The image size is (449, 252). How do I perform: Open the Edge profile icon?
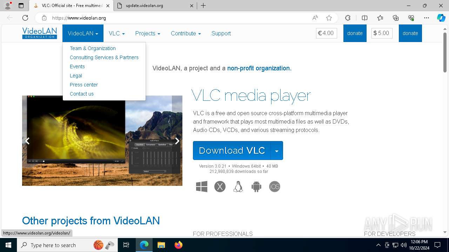point(8,6)
